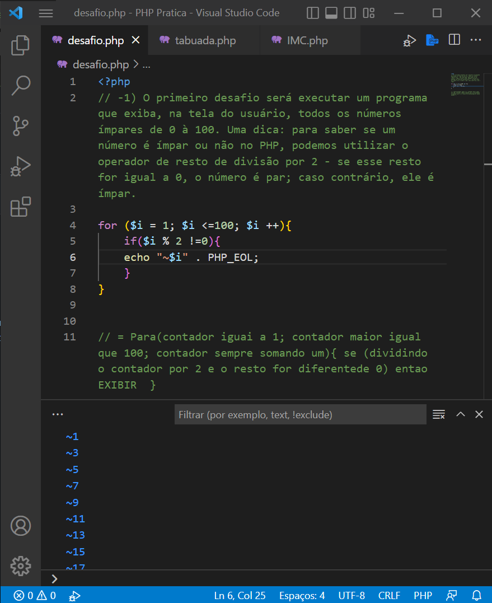The width and height of the screenshot is (492, 603).
Task: Click the PHP language mode indicator
Action: [x=423, y=595]
